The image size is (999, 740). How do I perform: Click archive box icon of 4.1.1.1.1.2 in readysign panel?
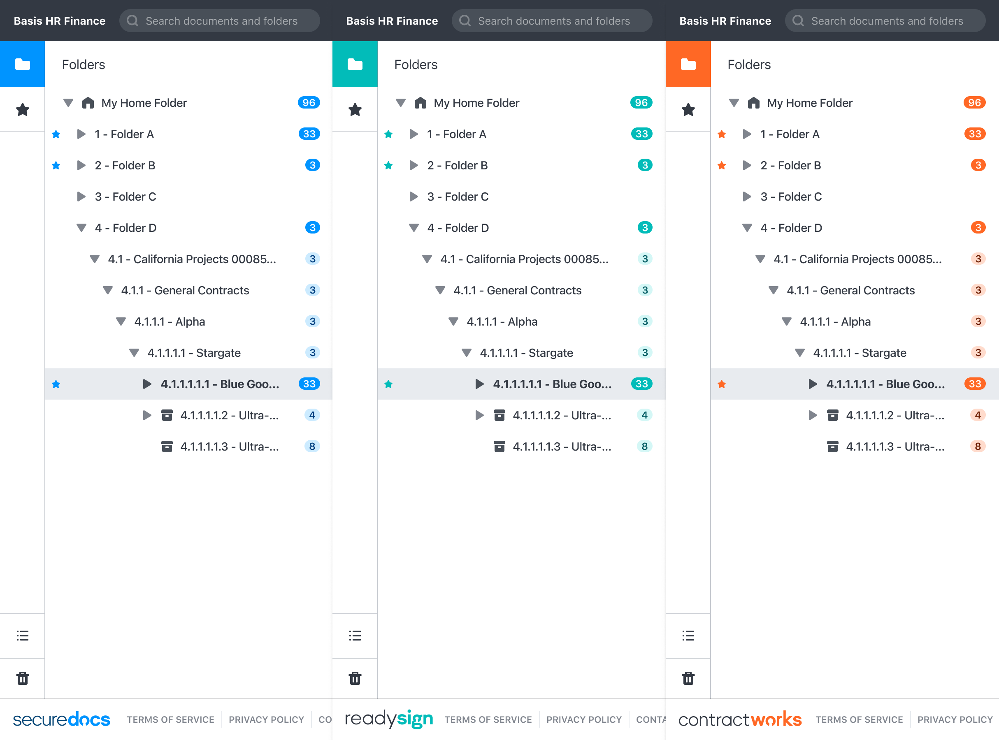499,415
